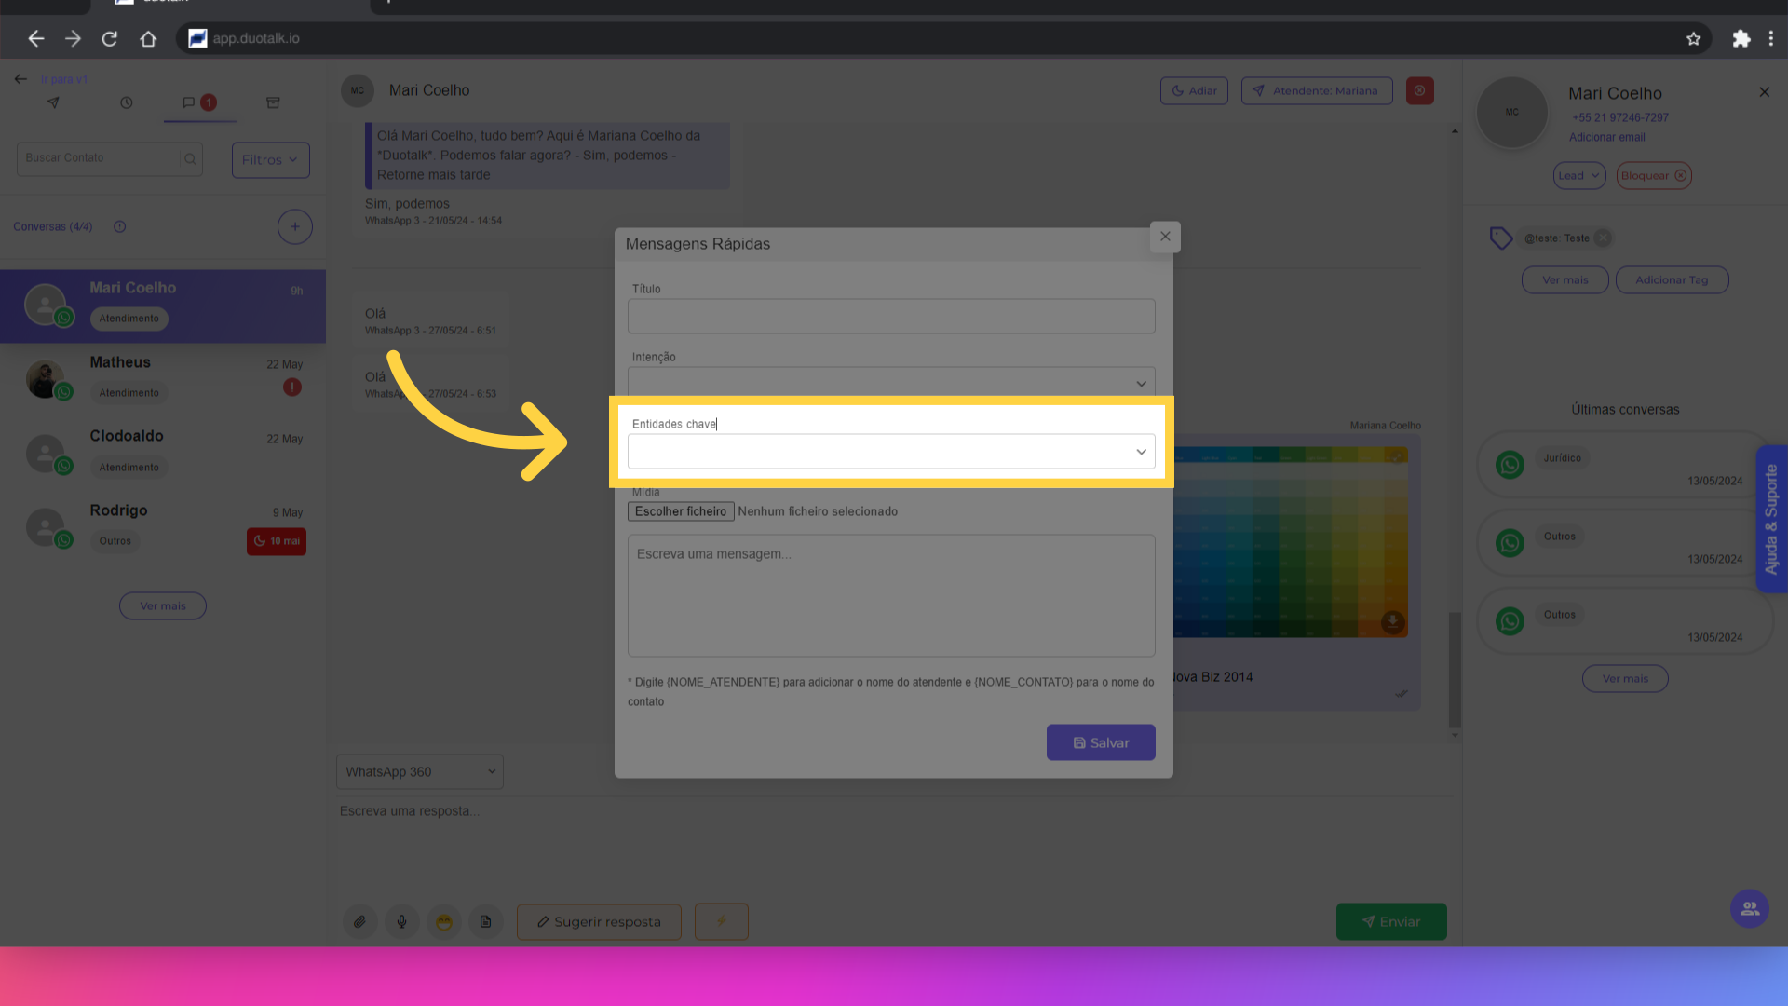Image resolution: width=1788 pixels, height=1006 pixels.
Task: Click the Título input field
Action: [x=891, y=317]
